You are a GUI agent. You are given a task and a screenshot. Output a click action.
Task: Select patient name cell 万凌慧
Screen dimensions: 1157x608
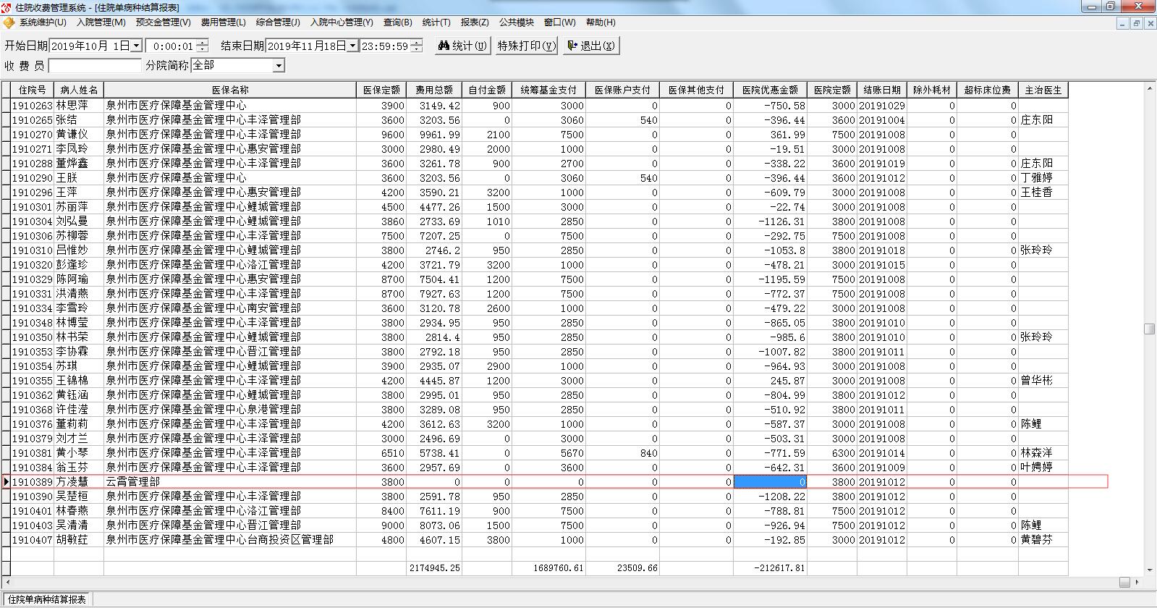[x=79, y=481]
